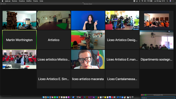Open Premiere Pro from the dock
Image resolution: width=176 pixels, height=99 pixels.
pos(92,97)
